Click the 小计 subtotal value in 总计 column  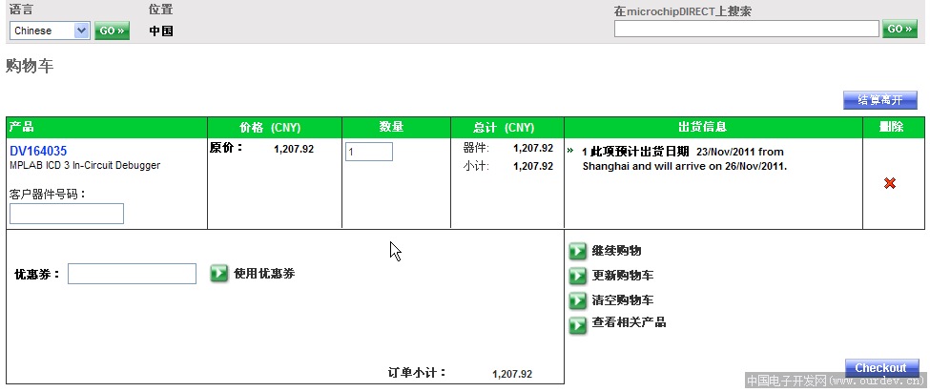click(533, 167)
